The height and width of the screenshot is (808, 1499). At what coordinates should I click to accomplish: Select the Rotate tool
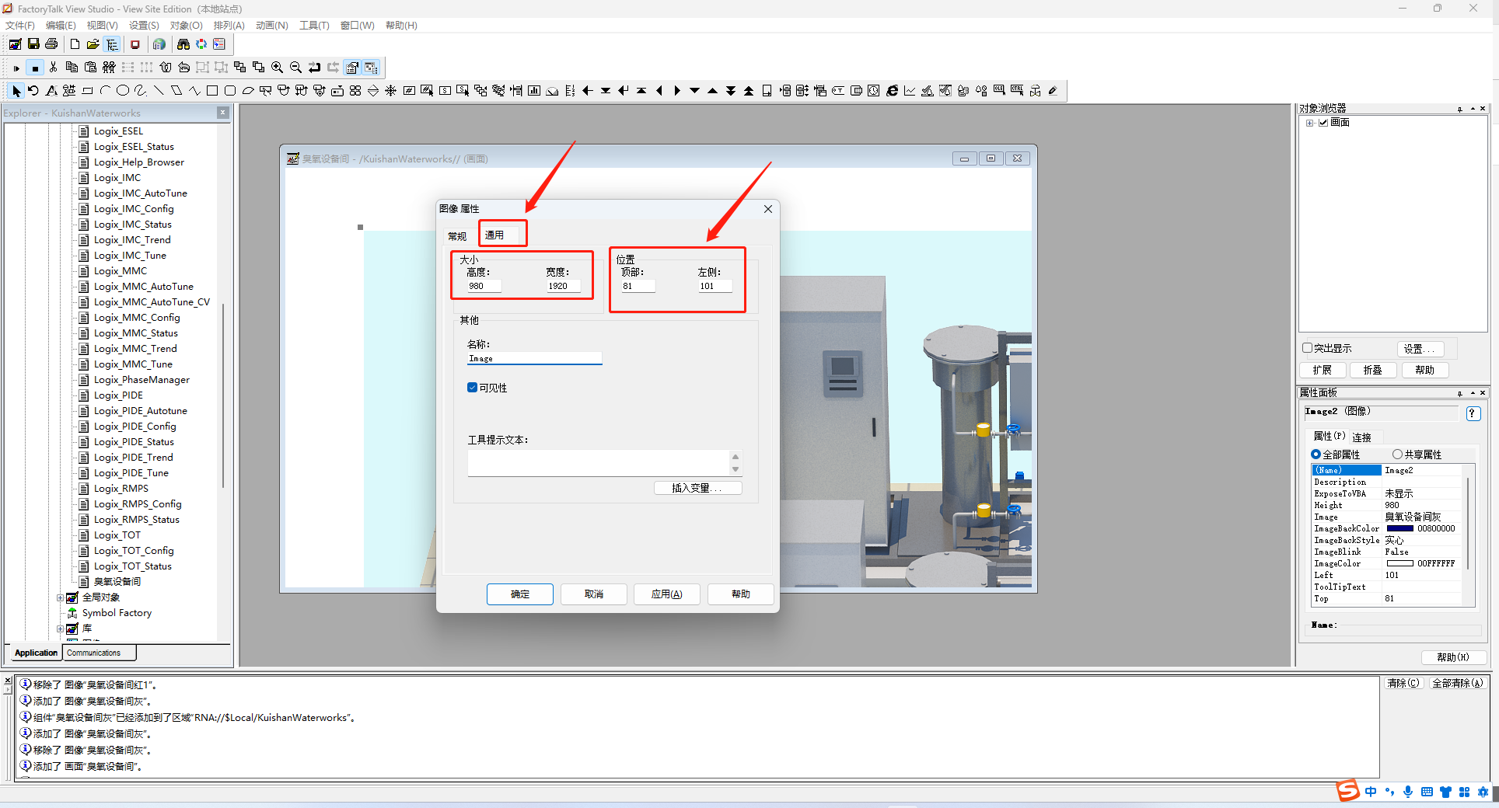tap(33, 91)
